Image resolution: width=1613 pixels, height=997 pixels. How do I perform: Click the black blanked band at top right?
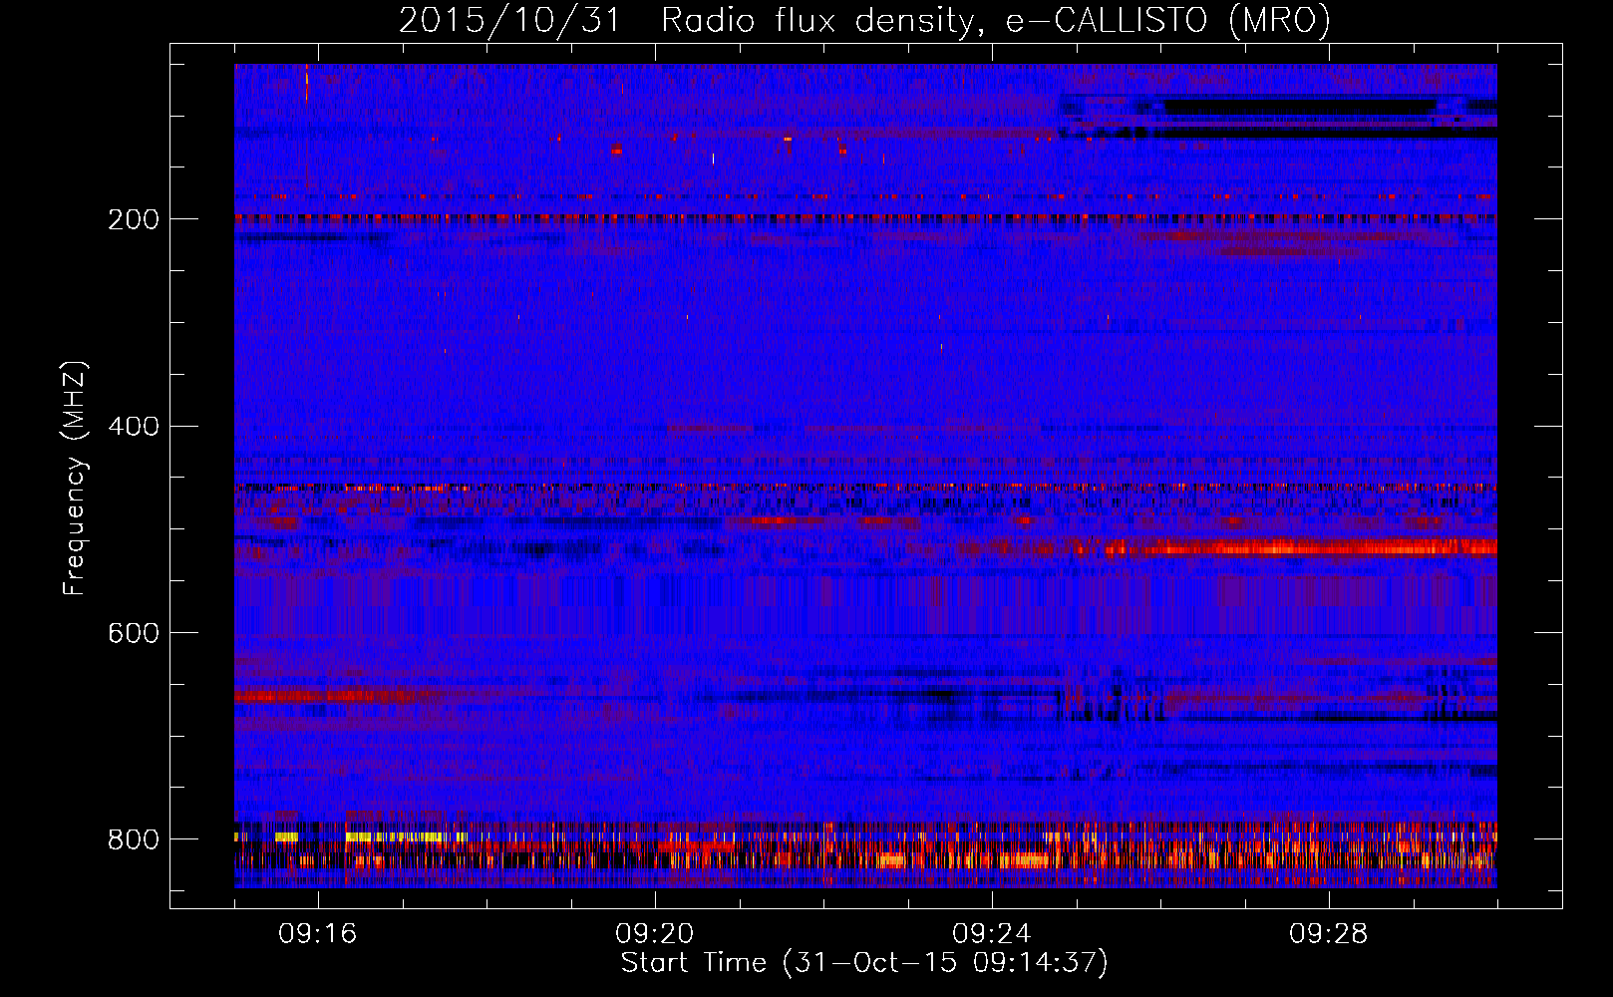pos(1301,107)
